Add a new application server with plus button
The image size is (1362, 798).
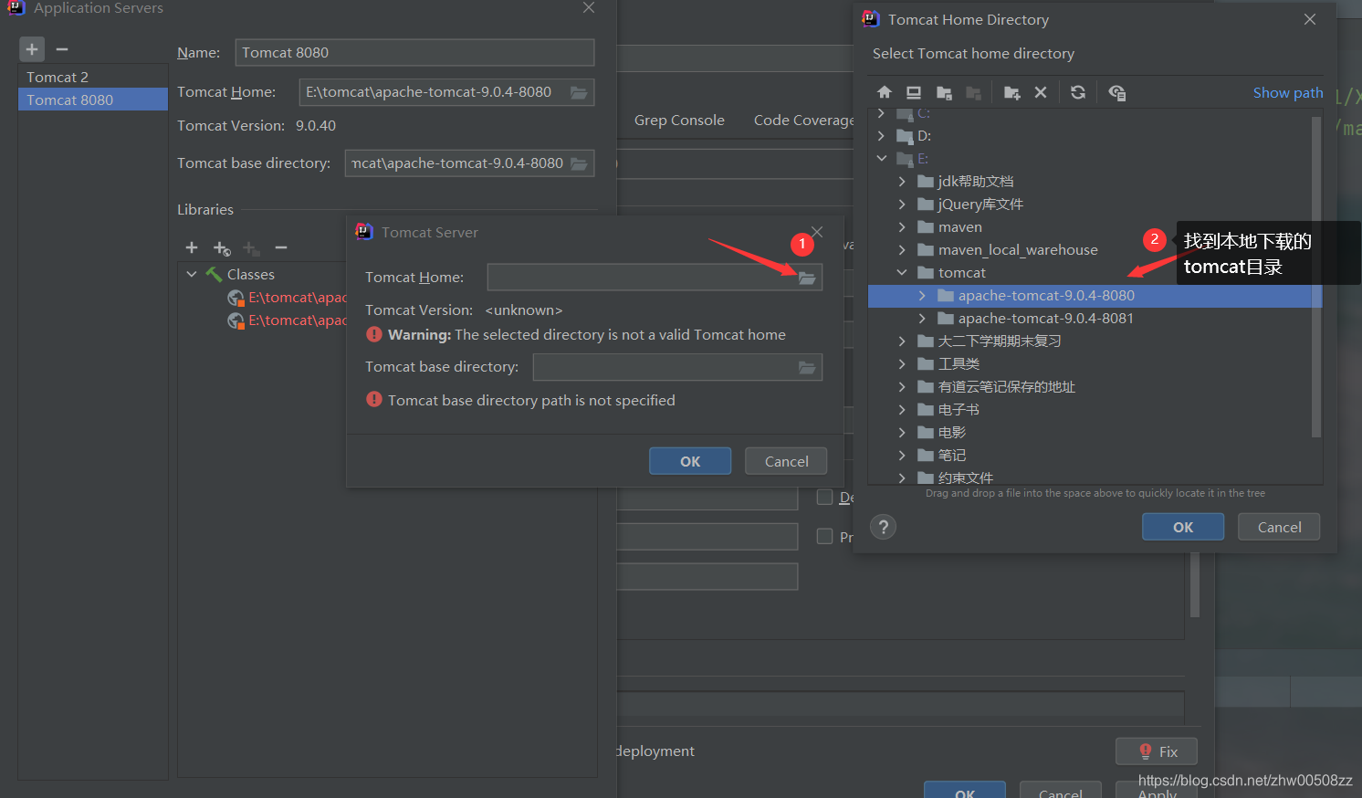(x=32, y=49)
